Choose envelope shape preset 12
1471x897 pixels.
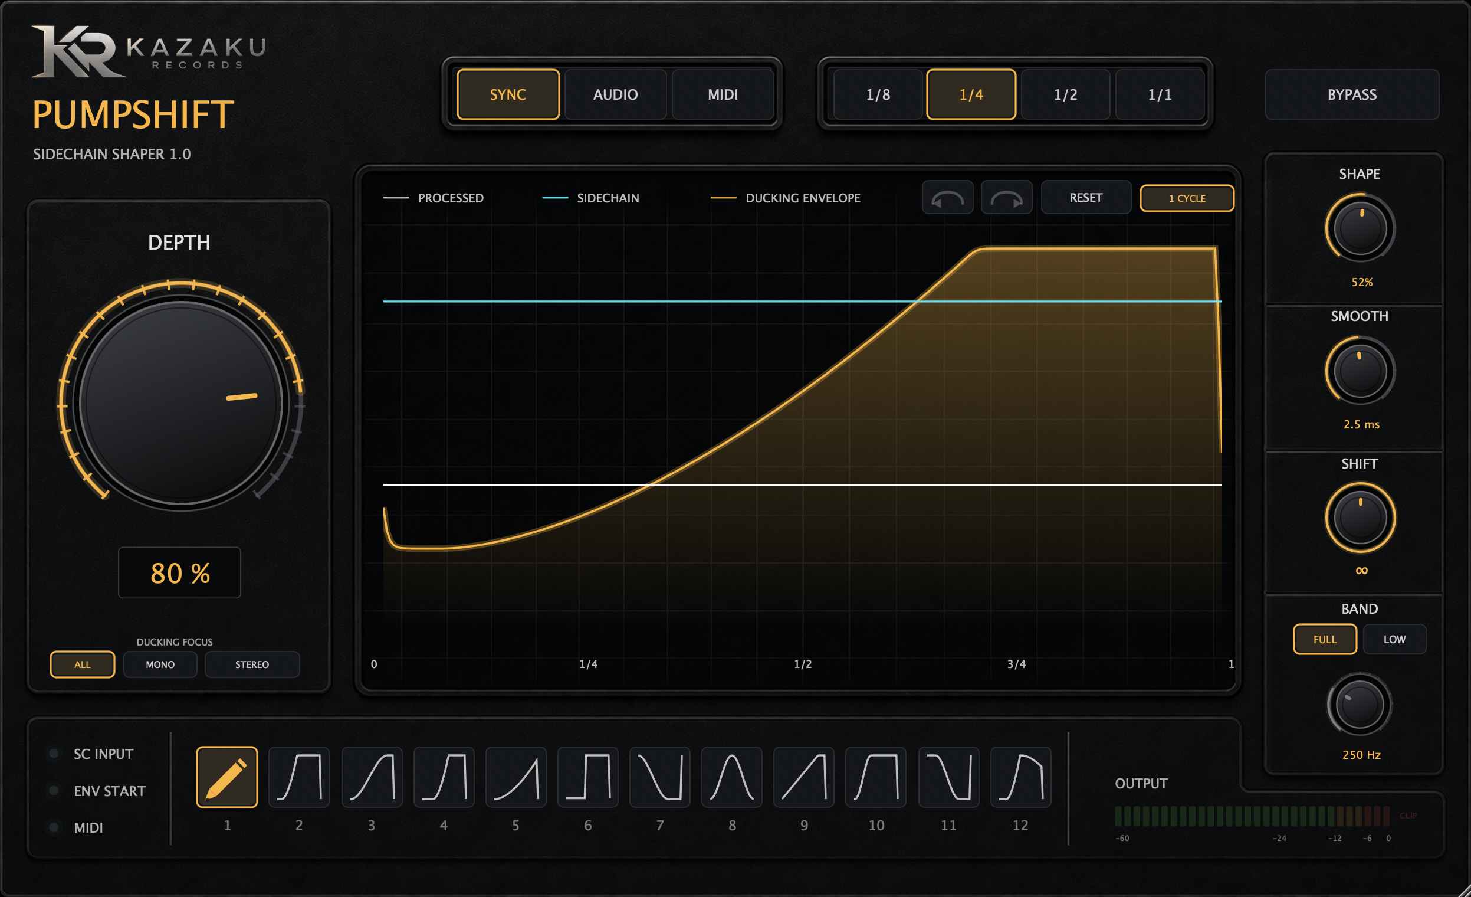[x=1021, y=777]
